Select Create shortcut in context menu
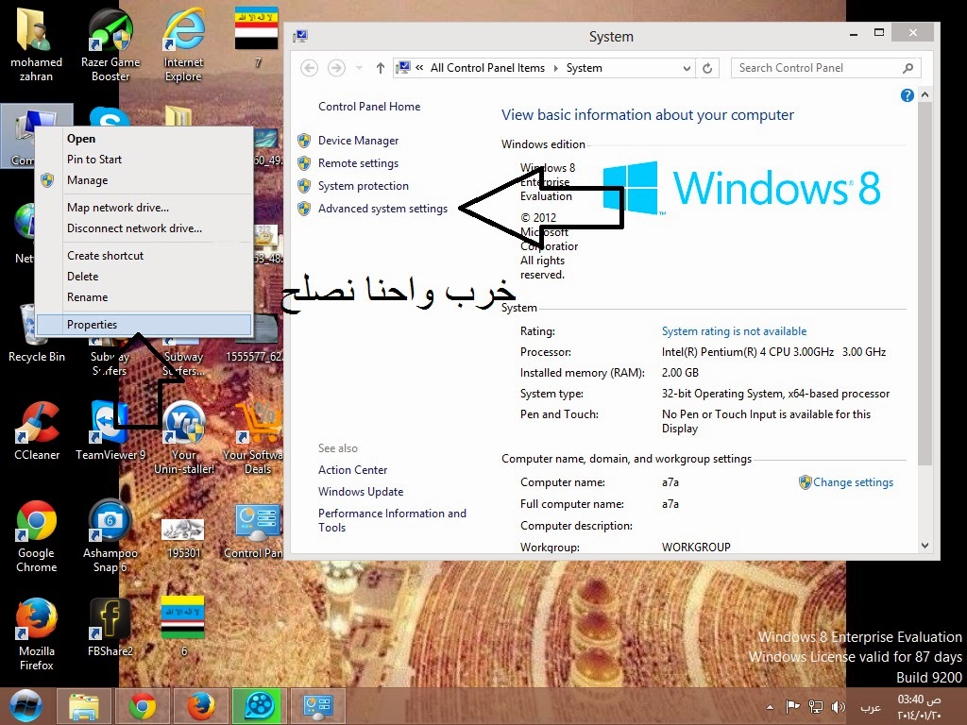This screenshot has width=967, height=725. 144,255
